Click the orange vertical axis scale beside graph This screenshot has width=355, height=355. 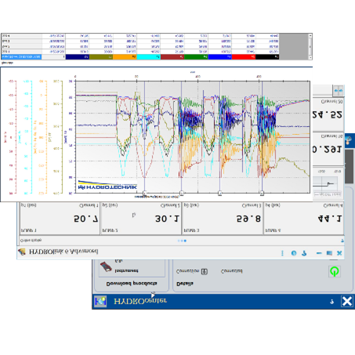point(42,137)
